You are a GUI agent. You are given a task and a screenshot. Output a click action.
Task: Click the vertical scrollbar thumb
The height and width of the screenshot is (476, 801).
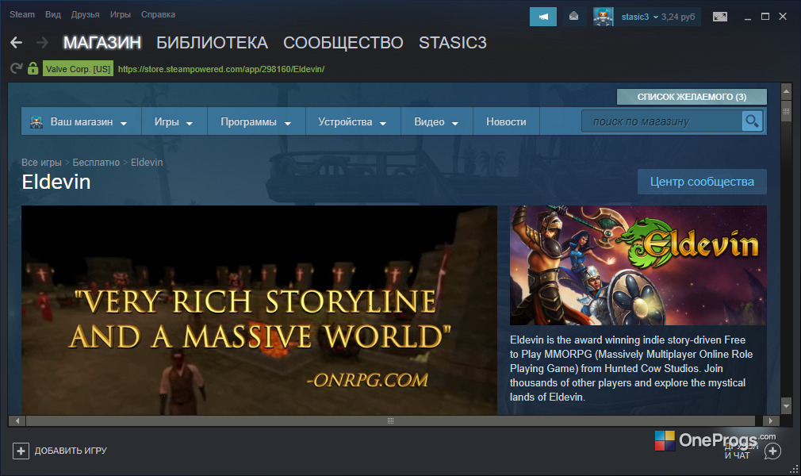click(x=786, y=111)
